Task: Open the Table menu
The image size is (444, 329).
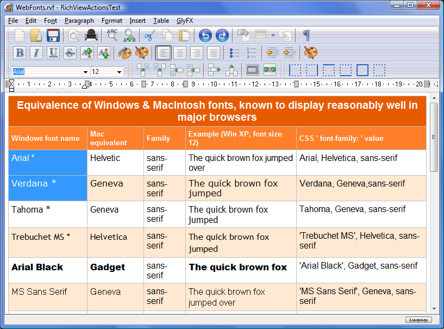Action: [161, 21]
